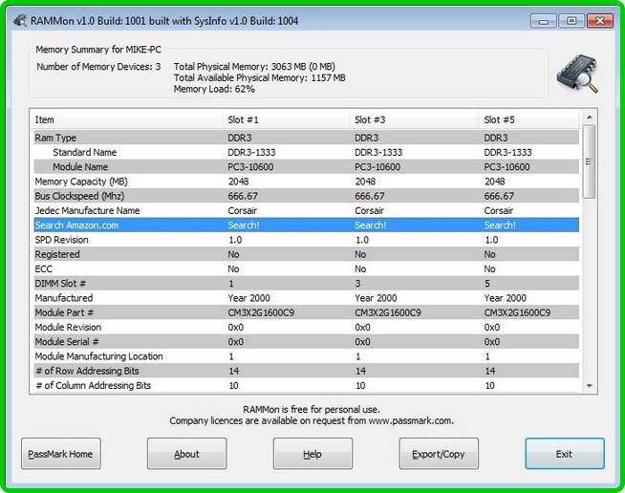Click Number of Memory Devices text
Image resolution: width=625 pixels, height=493 pixels.
[98, 67]
